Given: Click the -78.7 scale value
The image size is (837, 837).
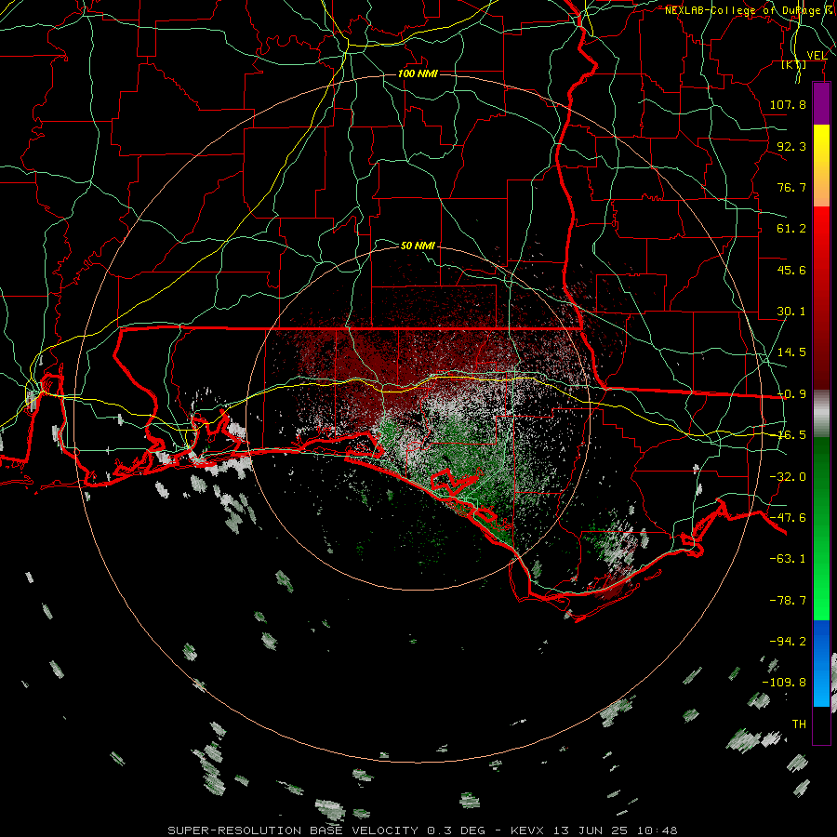Looking at the screenshot, I should [x=788, y=601].
